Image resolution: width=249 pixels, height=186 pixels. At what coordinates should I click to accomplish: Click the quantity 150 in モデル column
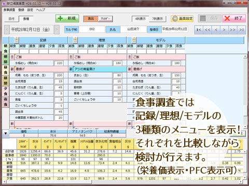coord(176,75)
